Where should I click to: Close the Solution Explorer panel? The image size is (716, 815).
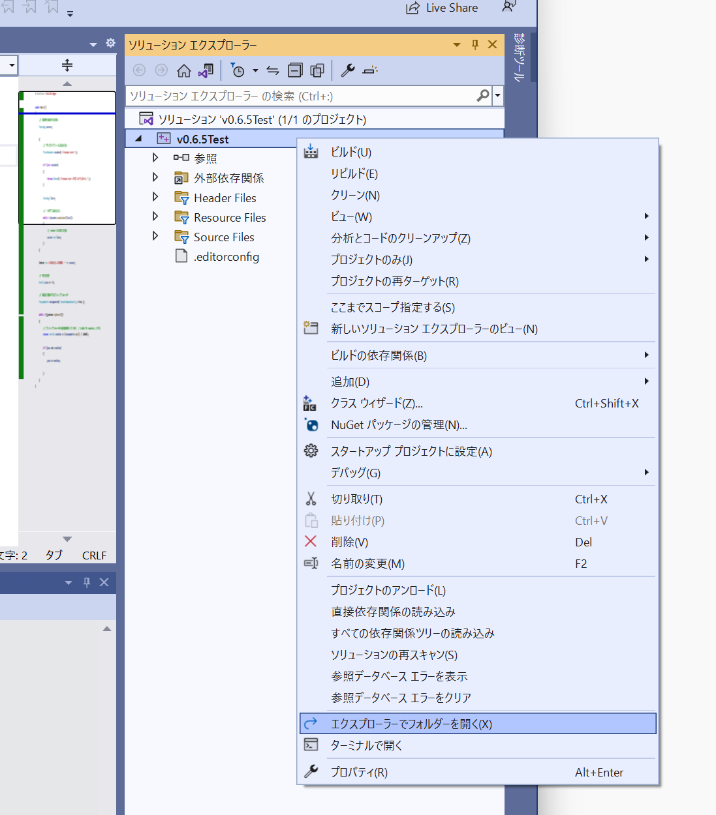point(493,44)
